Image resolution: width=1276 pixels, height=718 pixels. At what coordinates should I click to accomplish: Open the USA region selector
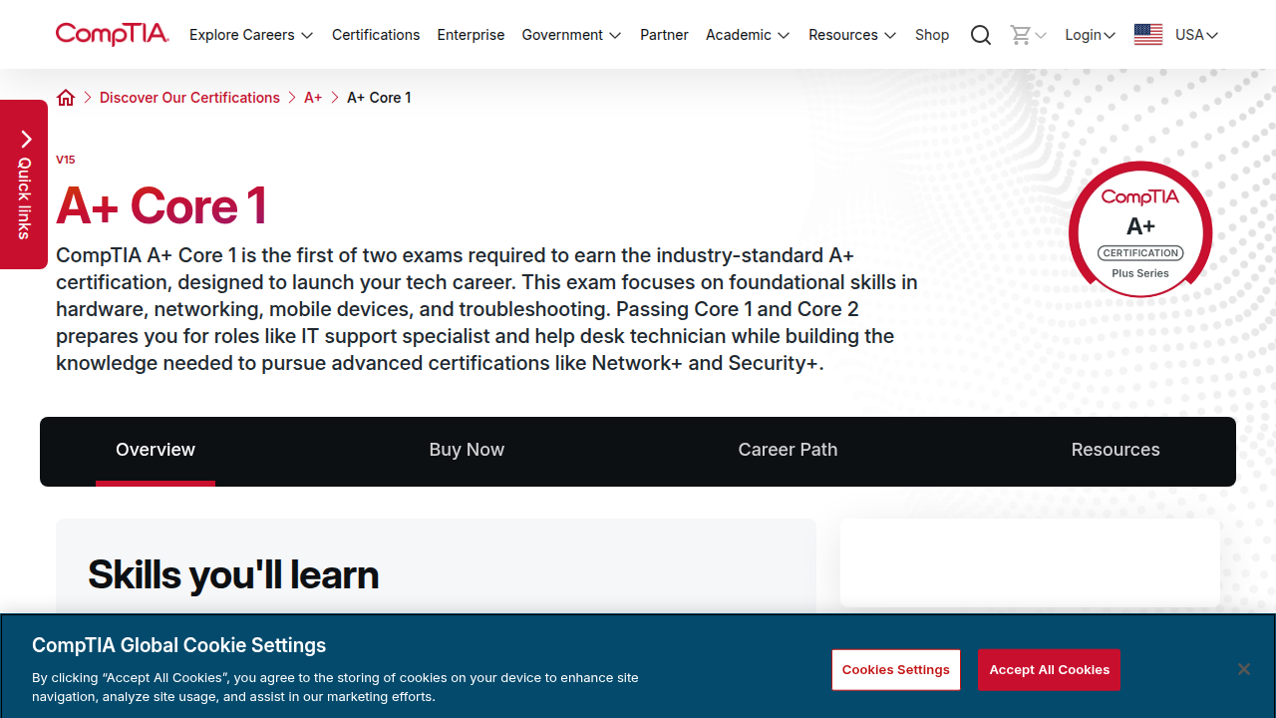click(x=1196, y=35)
